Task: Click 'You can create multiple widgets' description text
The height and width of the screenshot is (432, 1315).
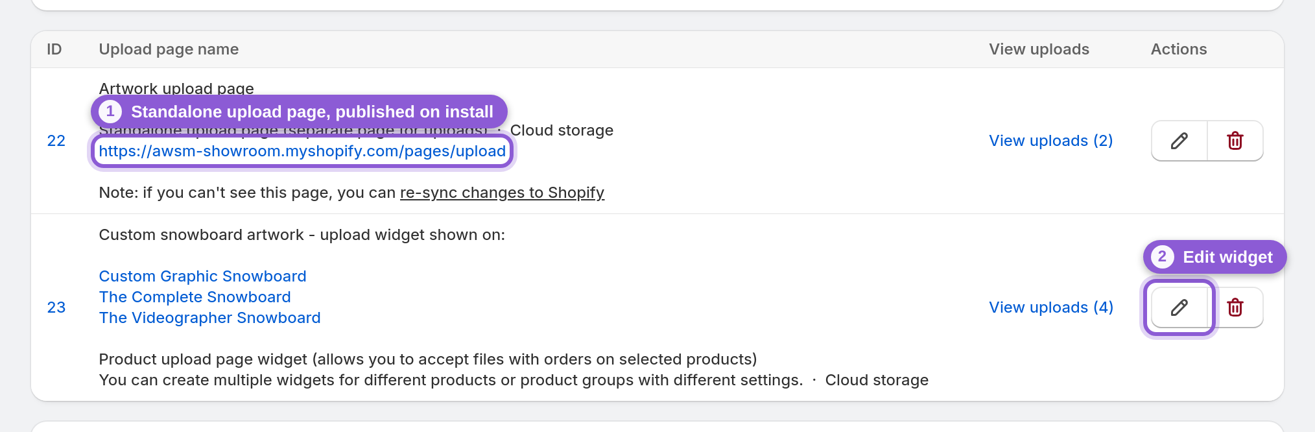Action: (x=451, y=380)
